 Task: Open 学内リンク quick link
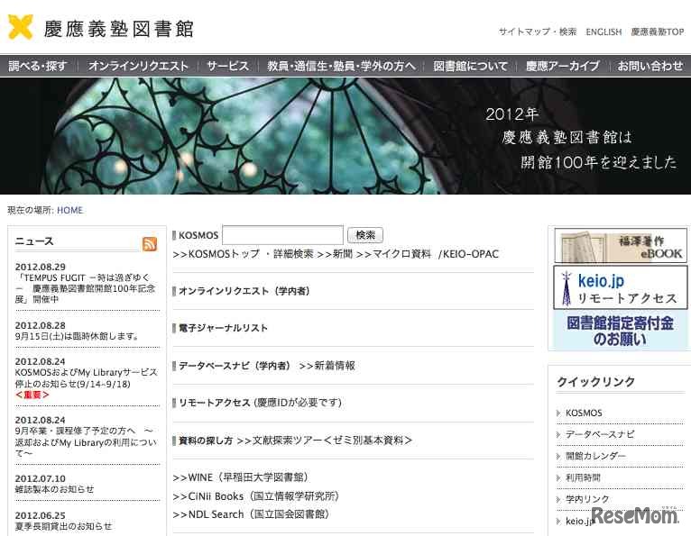pos(587,499)
